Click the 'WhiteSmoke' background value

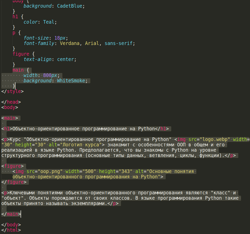[71, 81]
